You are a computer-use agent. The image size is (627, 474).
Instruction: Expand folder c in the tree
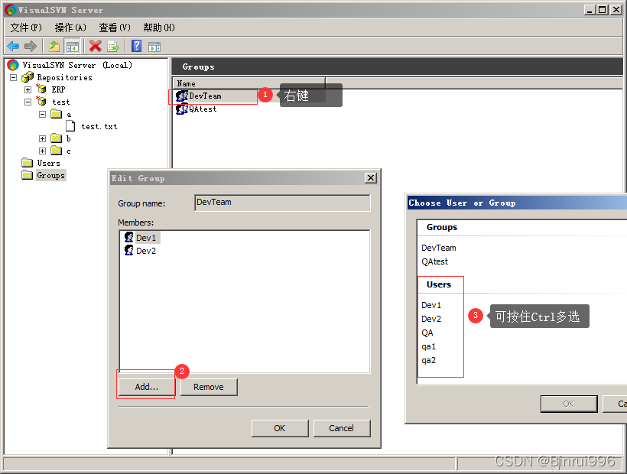42,151
